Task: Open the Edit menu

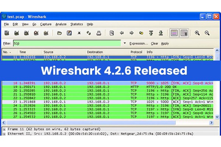Action: pos(15,24)
